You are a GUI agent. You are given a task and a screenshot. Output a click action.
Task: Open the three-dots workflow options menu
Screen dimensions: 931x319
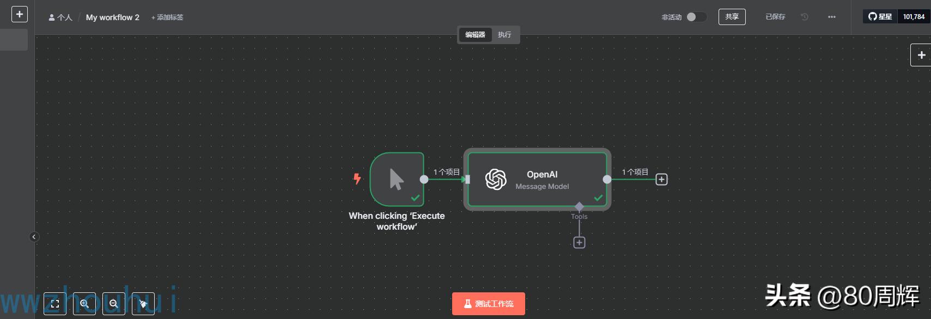[831, 17]
